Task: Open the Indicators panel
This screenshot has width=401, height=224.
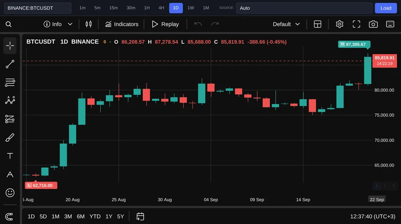Action: [122, 24]
